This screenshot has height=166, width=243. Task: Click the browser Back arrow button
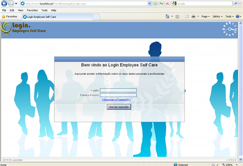pyautogui.click(x=4, y=4)
